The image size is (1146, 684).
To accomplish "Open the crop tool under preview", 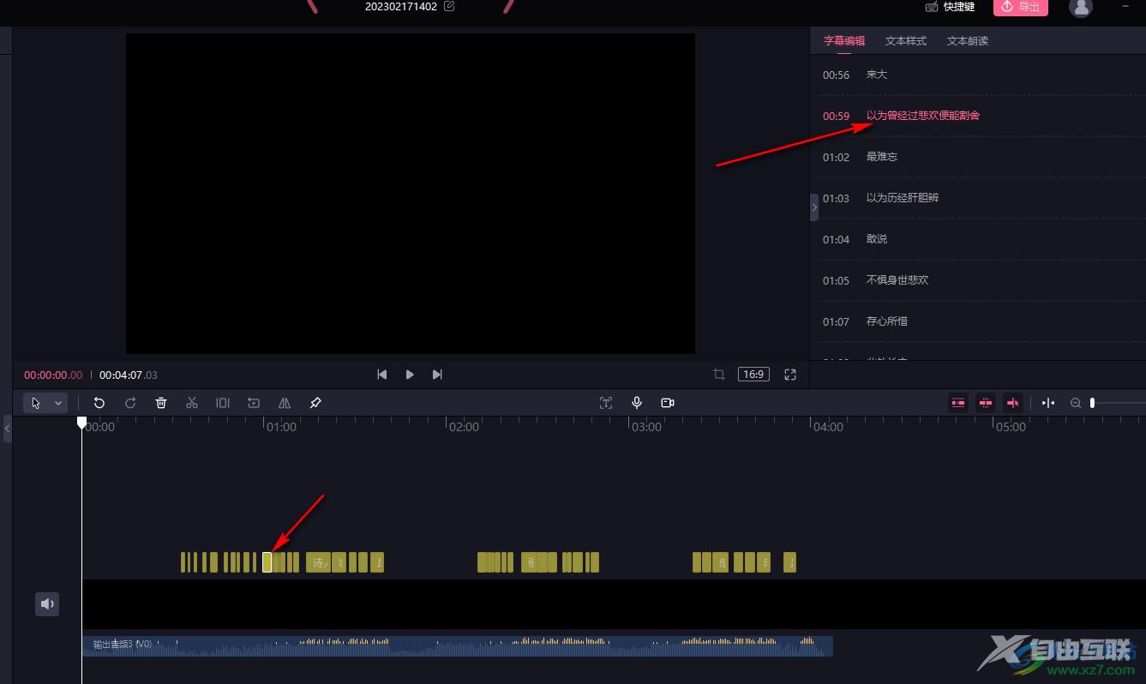I will [719, 375].
